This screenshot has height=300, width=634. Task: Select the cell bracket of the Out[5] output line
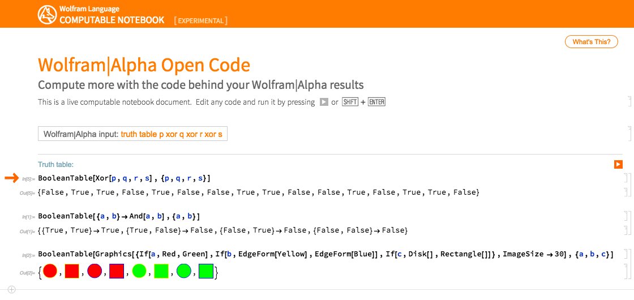tap(626, 192)
